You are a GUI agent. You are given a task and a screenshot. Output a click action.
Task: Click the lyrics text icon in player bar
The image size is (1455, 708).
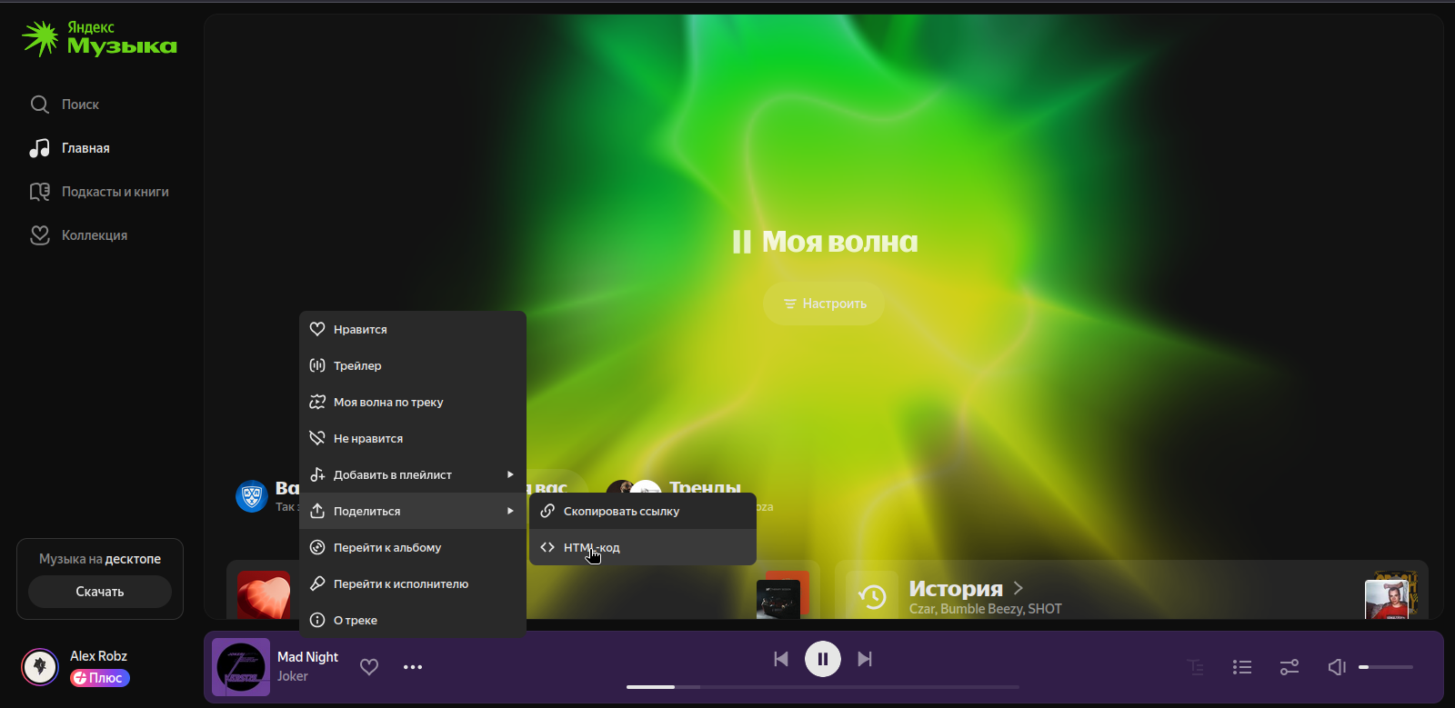[x=1195, y=667]
